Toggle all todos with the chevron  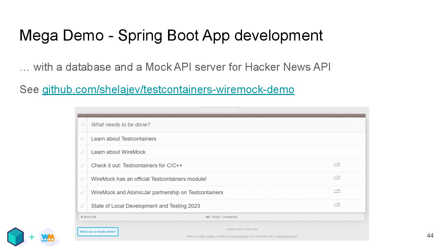(83, 125)
